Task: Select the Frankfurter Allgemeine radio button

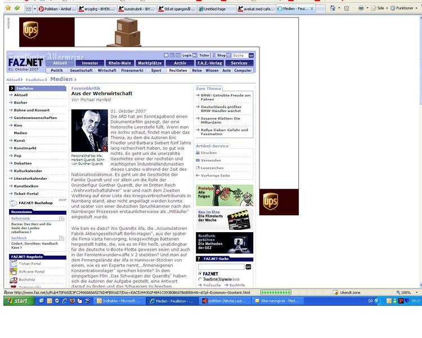Action: (200, 279)
